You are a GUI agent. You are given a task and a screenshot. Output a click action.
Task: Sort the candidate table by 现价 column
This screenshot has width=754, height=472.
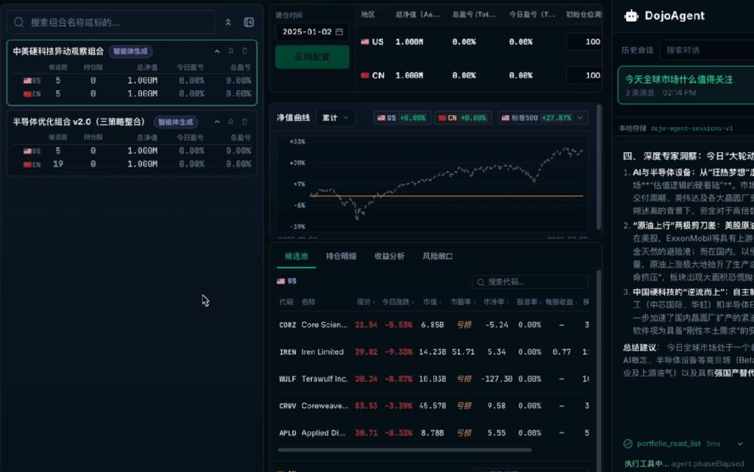click(x=366, y=302)
